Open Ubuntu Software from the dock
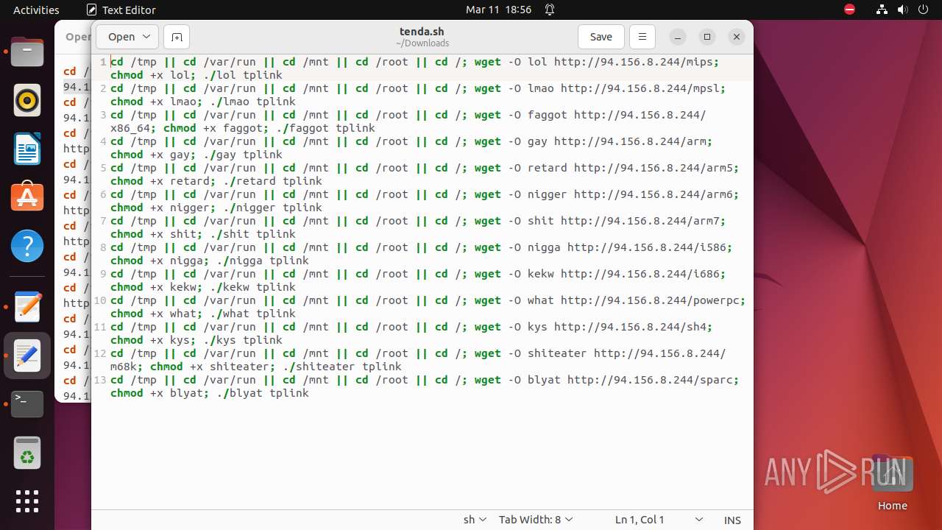The height and width of the screenshot is (530, 942). point(27,198)
